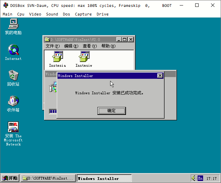Open the DOSBox Main menu
Image resolution: width=221 pixels, height=183 pixels.
click(7, 14)
